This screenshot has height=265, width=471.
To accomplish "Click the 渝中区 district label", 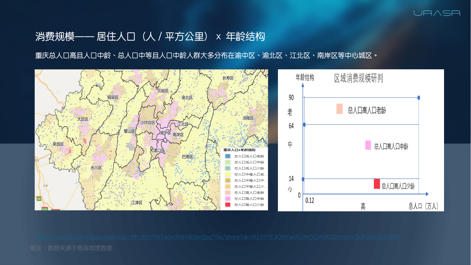I will [x=165, y=133].
